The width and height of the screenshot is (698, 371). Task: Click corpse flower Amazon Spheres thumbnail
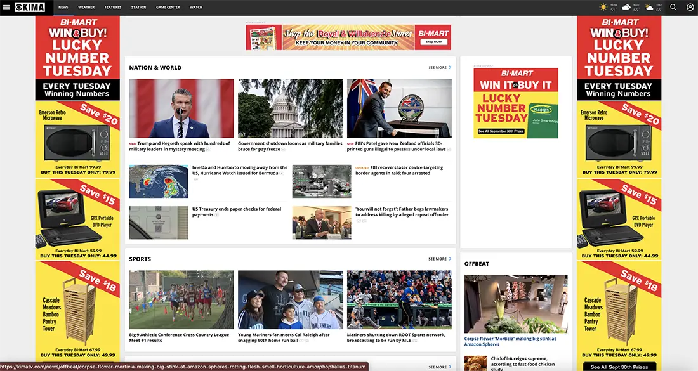[516, 304]
